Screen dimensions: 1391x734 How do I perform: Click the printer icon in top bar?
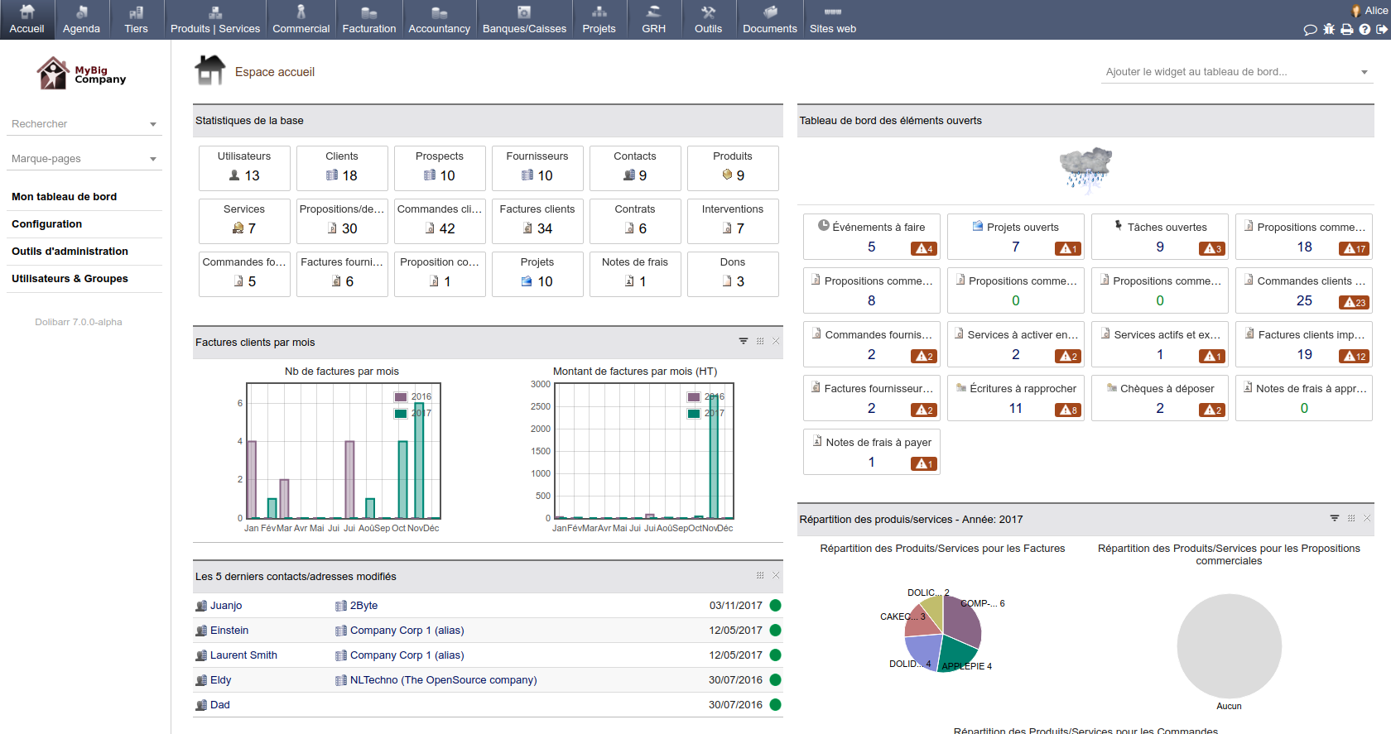(1347, 30)
